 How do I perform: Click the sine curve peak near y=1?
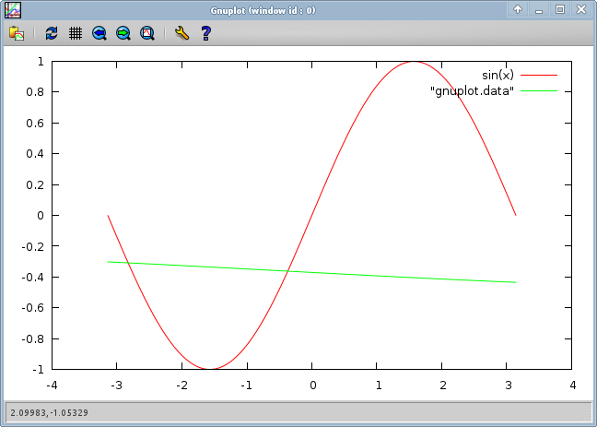tap(415, 62)
